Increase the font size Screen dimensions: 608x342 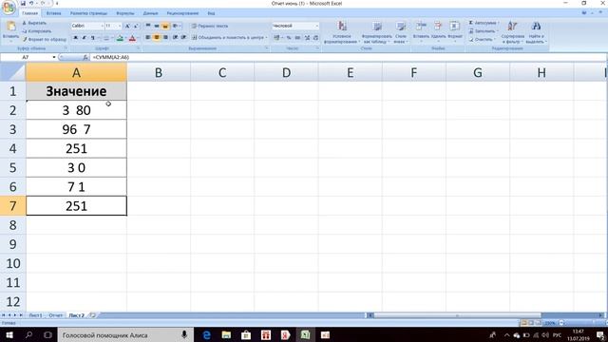click(x=126, y=26)
